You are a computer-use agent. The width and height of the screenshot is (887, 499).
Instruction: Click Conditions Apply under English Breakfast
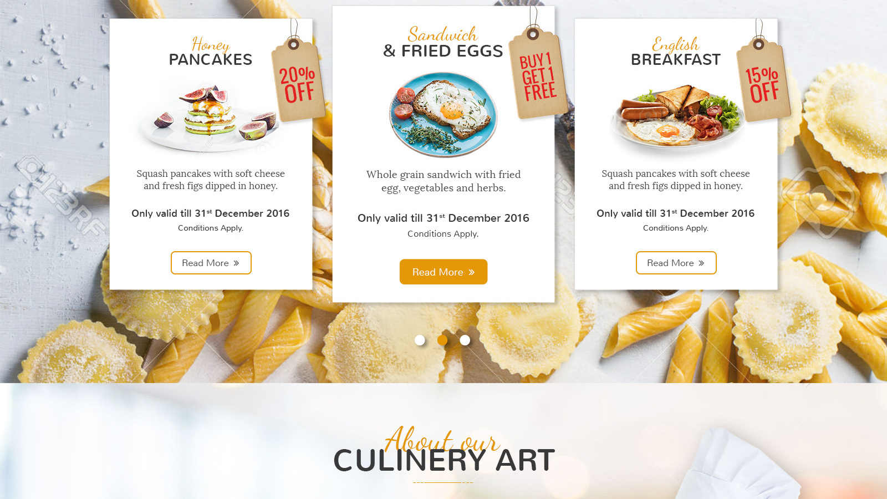tap(676, 228)
